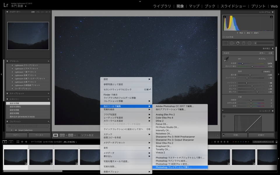Click the 色温度 slider handle

coord(242,63)
